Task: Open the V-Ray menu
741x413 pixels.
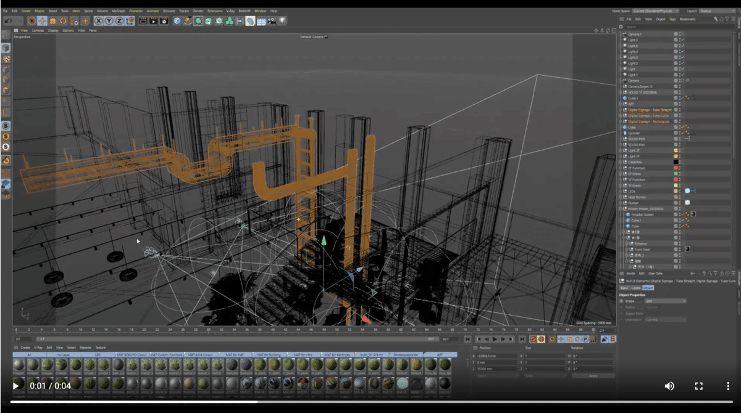Action: click(230, 11)
